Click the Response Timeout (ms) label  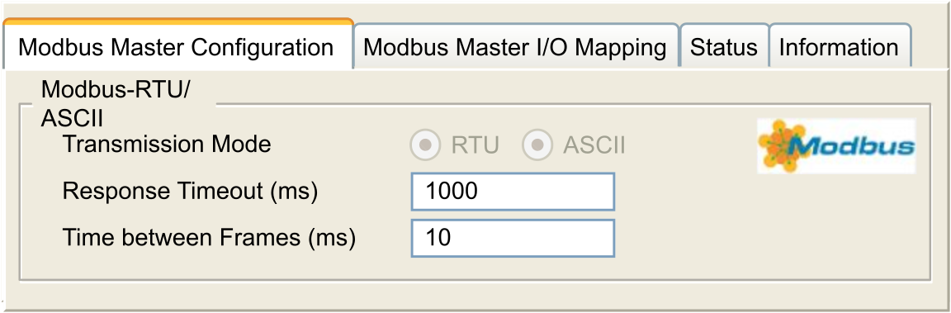(x=191, y=192)
